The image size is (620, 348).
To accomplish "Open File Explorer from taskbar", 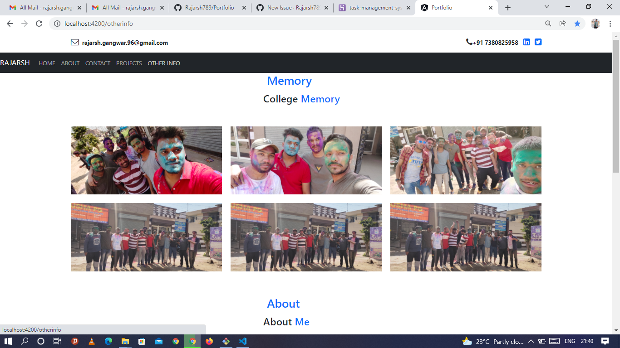I will click(x=125, y=341).
